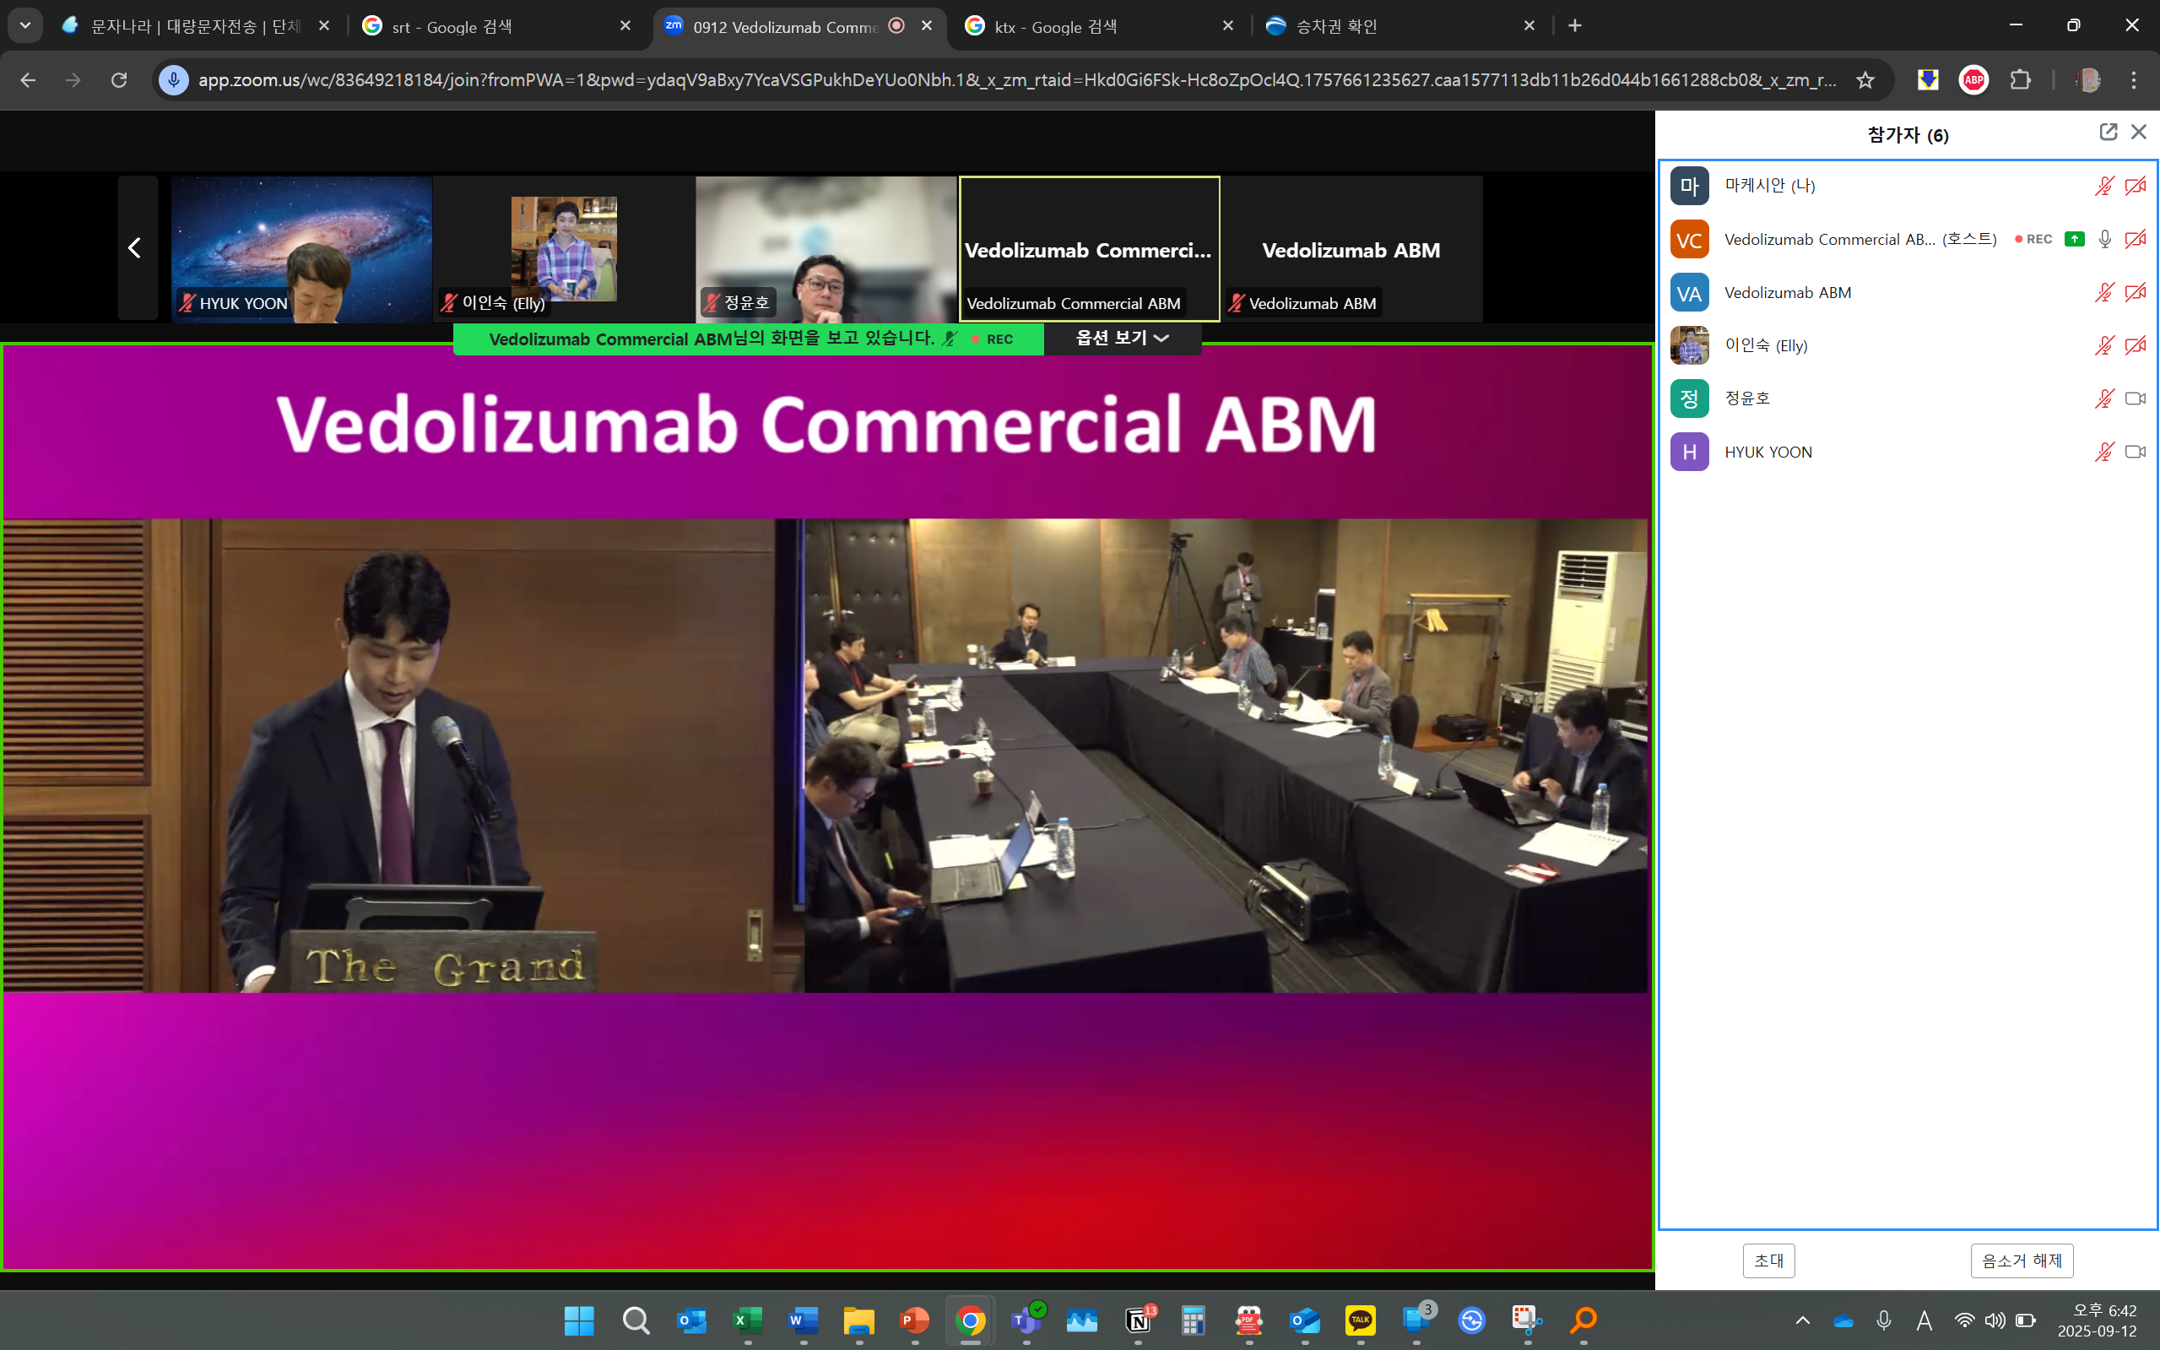Click the 초대 invite button
Viewport: 2160px width, 1350px height.
(x=1768, y=1261)
